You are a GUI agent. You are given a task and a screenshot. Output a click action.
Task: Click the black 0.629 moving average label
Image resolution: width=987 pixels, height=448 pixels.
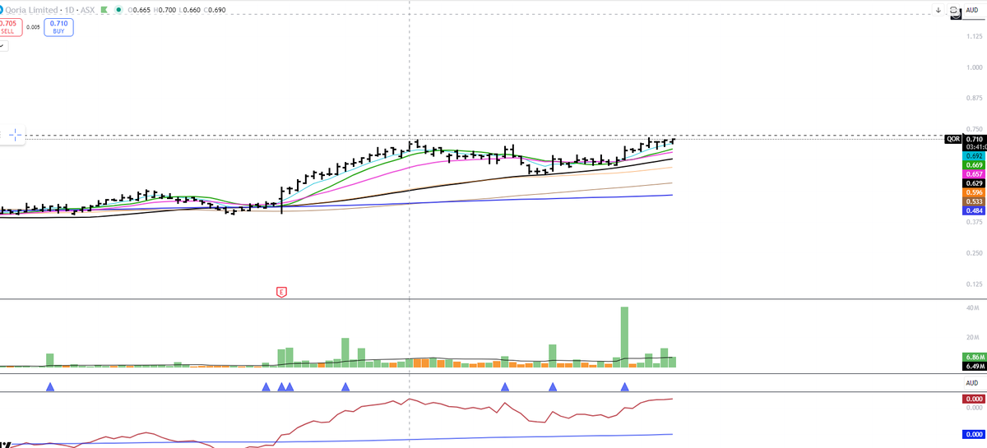pos(973,183)
